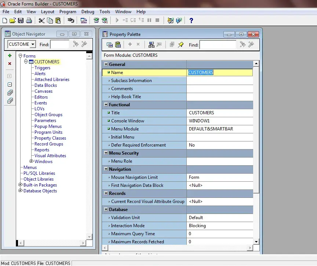Open the Tools menu
317x266 pixels.
pyautogui.click(x=105, y=12)
